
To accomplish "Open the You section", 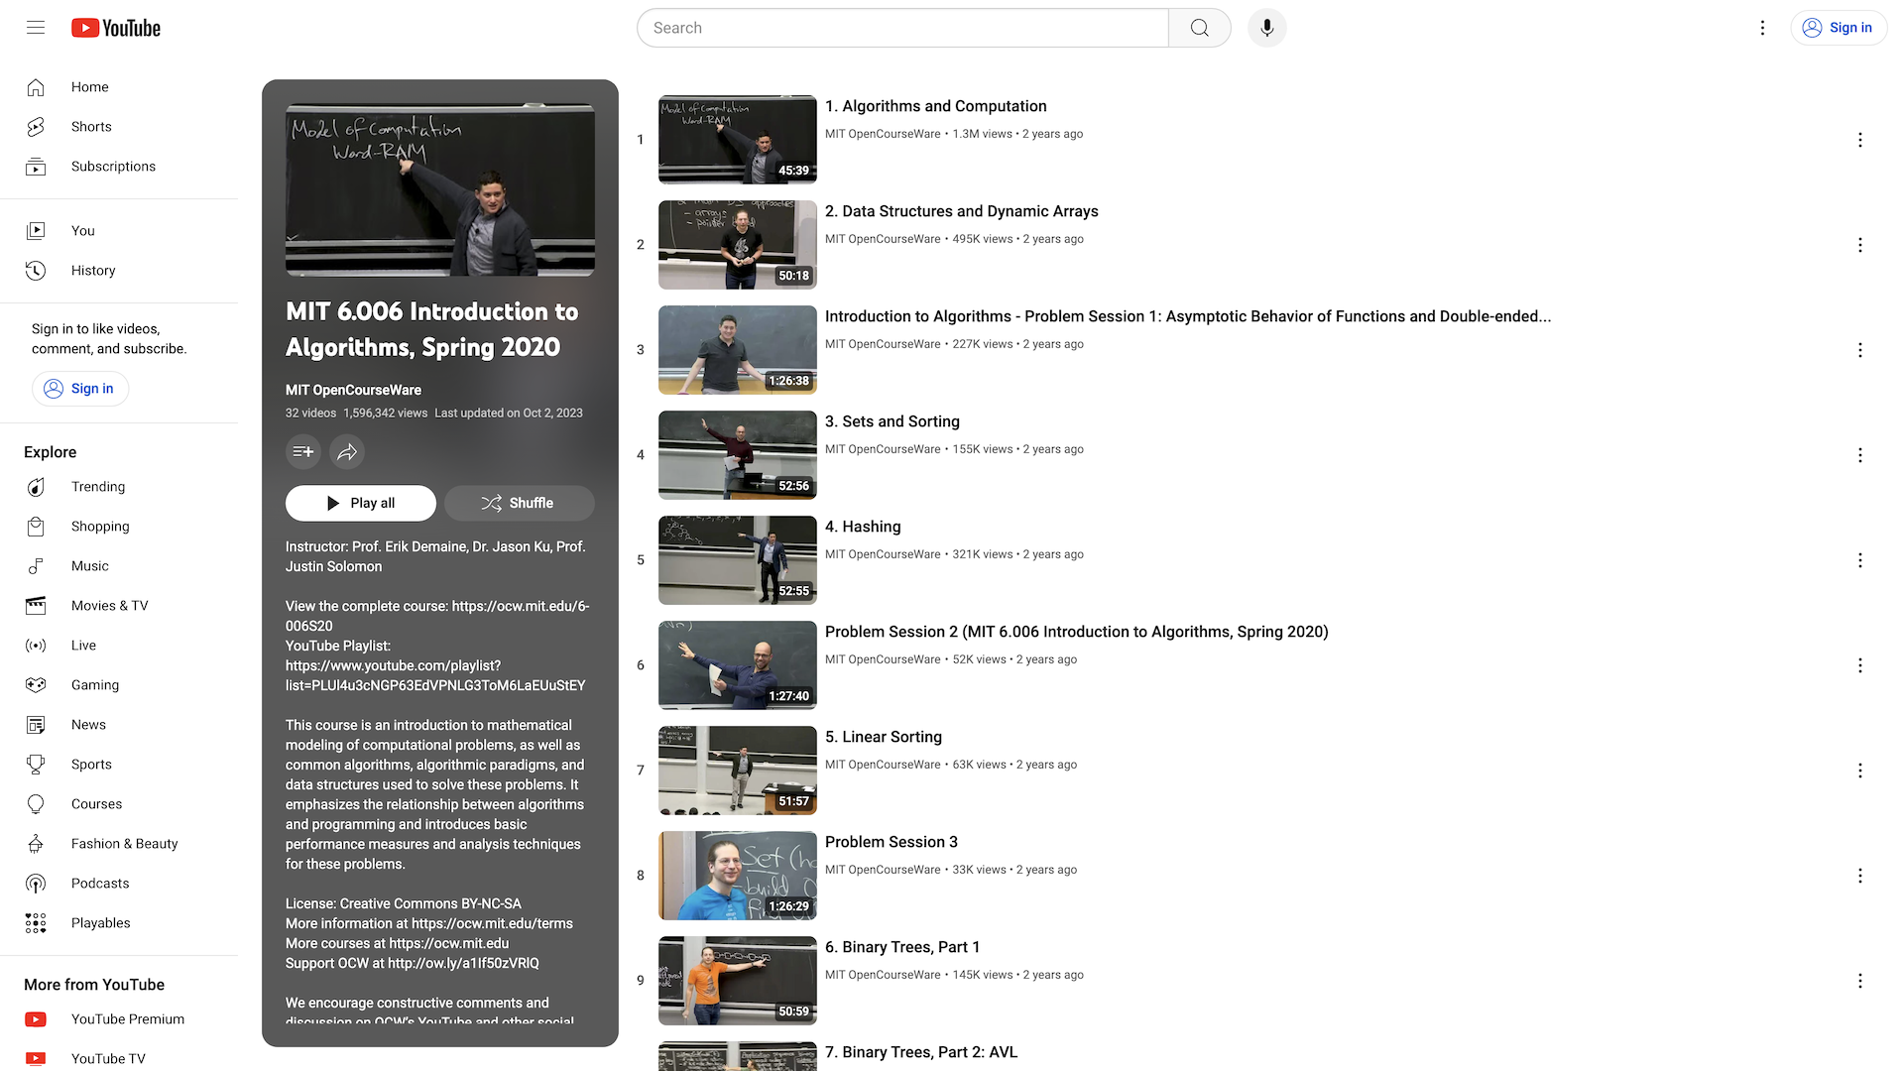I will pos(119,231).
